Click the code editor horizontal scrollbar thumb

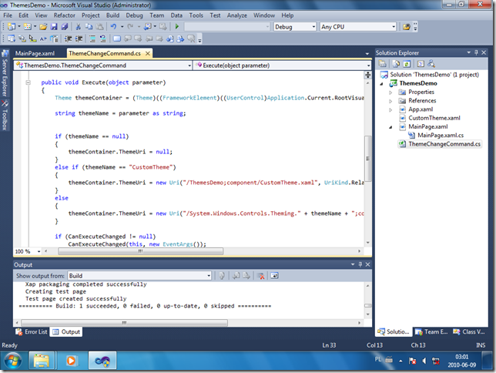140,251
